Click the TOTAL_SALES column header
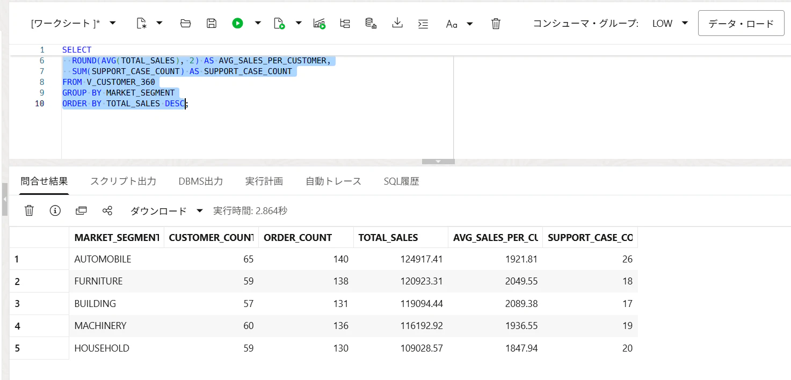This screenshot has height=380, width=791. pyautogui.click(x=388, y=238)
